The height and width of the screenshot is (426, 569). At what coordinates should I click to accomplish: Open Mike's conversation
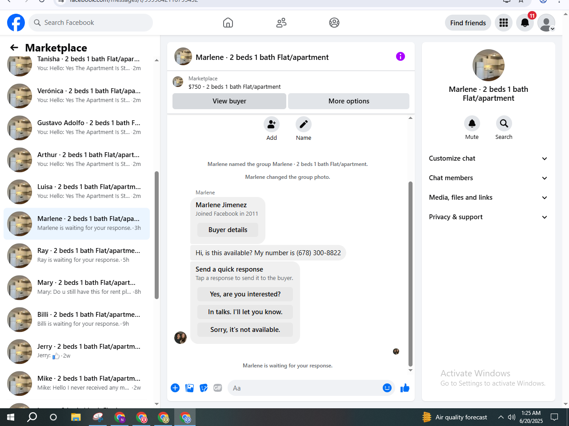point(76,383)
